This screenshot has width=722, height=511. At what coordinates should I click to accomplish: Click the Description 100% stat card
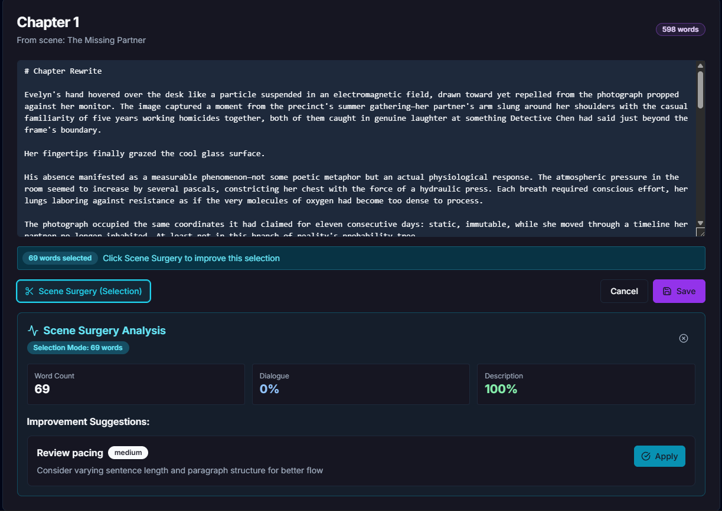(x=586, y=384)
